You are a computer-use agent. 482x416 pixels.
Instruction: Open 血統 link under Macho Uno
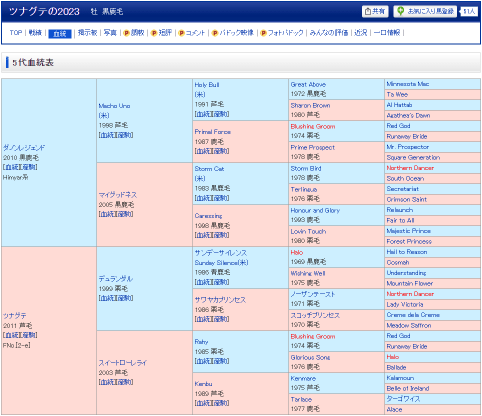pyautogui.click(x=107, y=135)
